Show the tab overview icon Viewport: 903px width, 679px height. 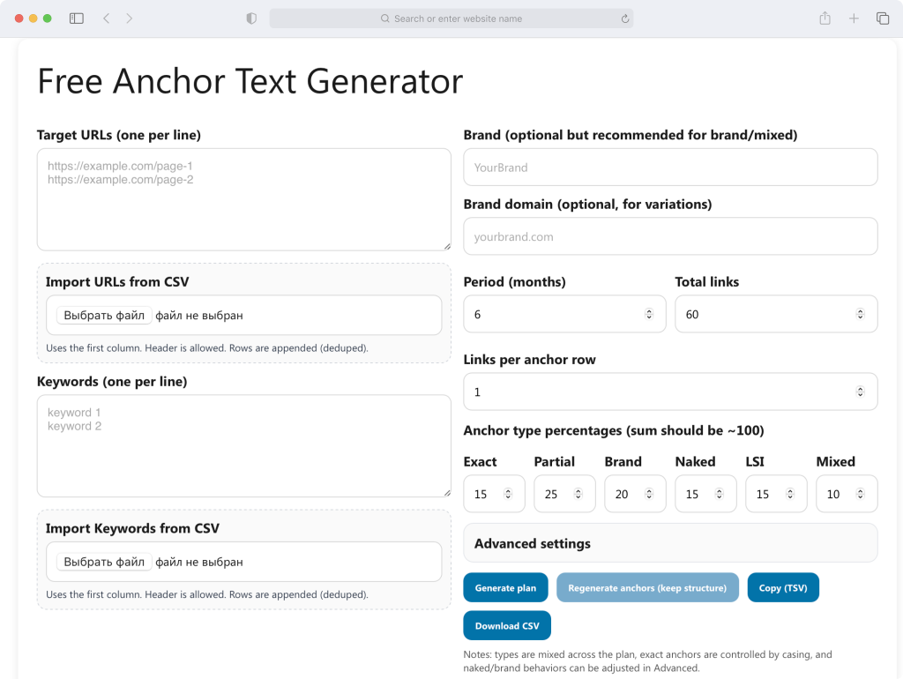[882, 19]
